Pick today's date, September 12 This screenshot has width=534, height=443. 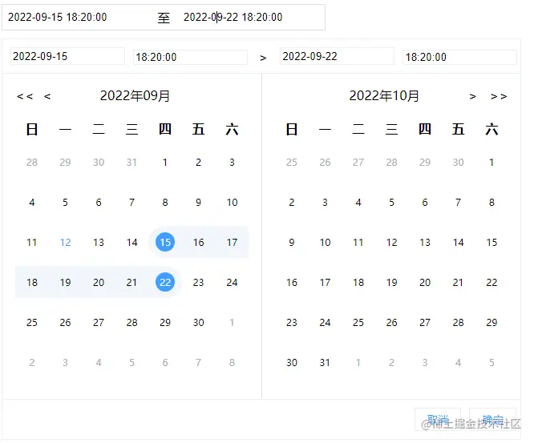[65, 242]
